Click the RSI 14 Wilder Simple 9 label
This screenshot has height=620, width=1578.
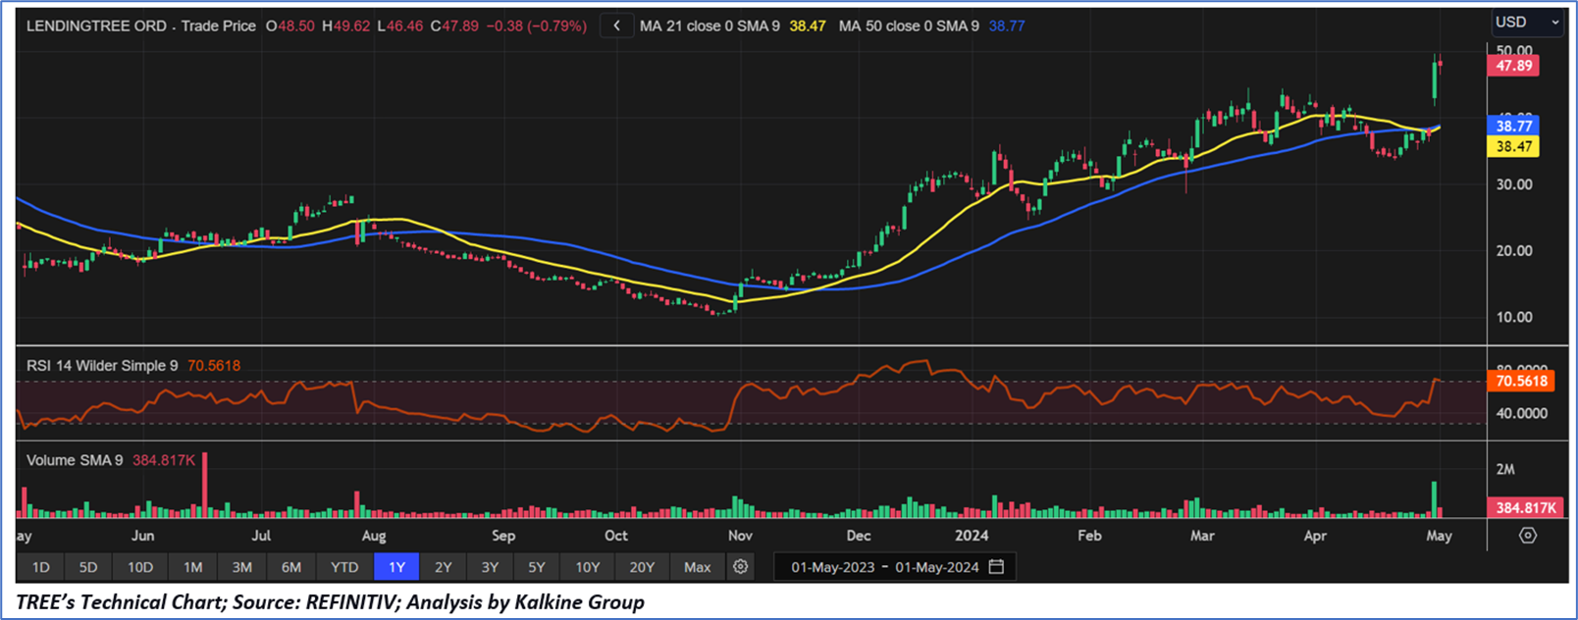pyautogui.click(x=102, y=365)
